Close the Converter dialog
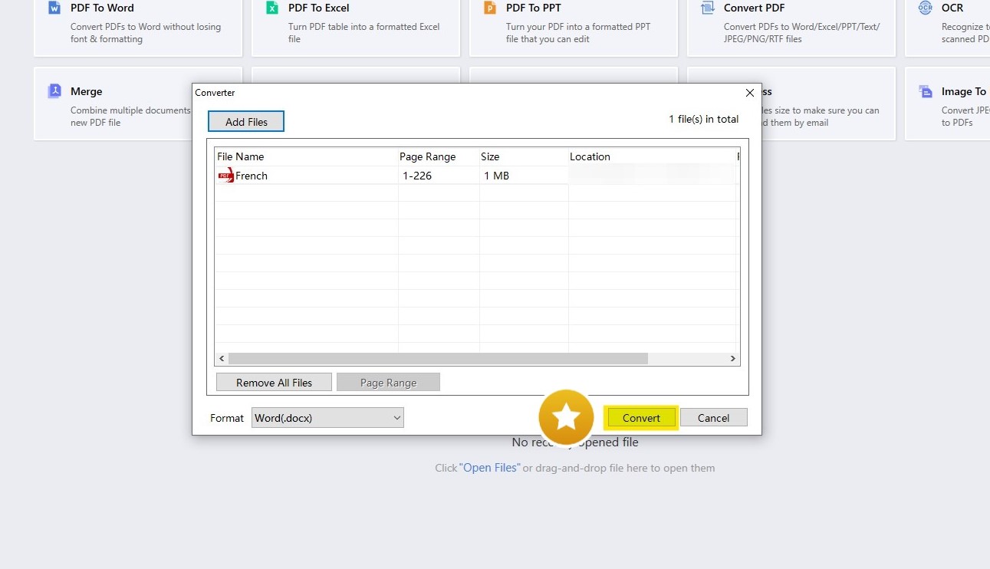990x569 pixels. pyautogui.click(x=750, y=93)
